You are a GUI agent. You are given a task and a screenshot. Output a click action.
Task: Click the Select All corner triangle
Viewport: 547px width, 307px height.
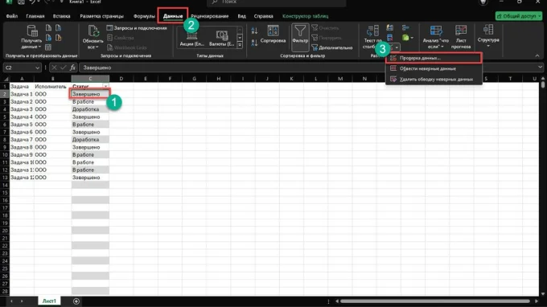point(6,79)
